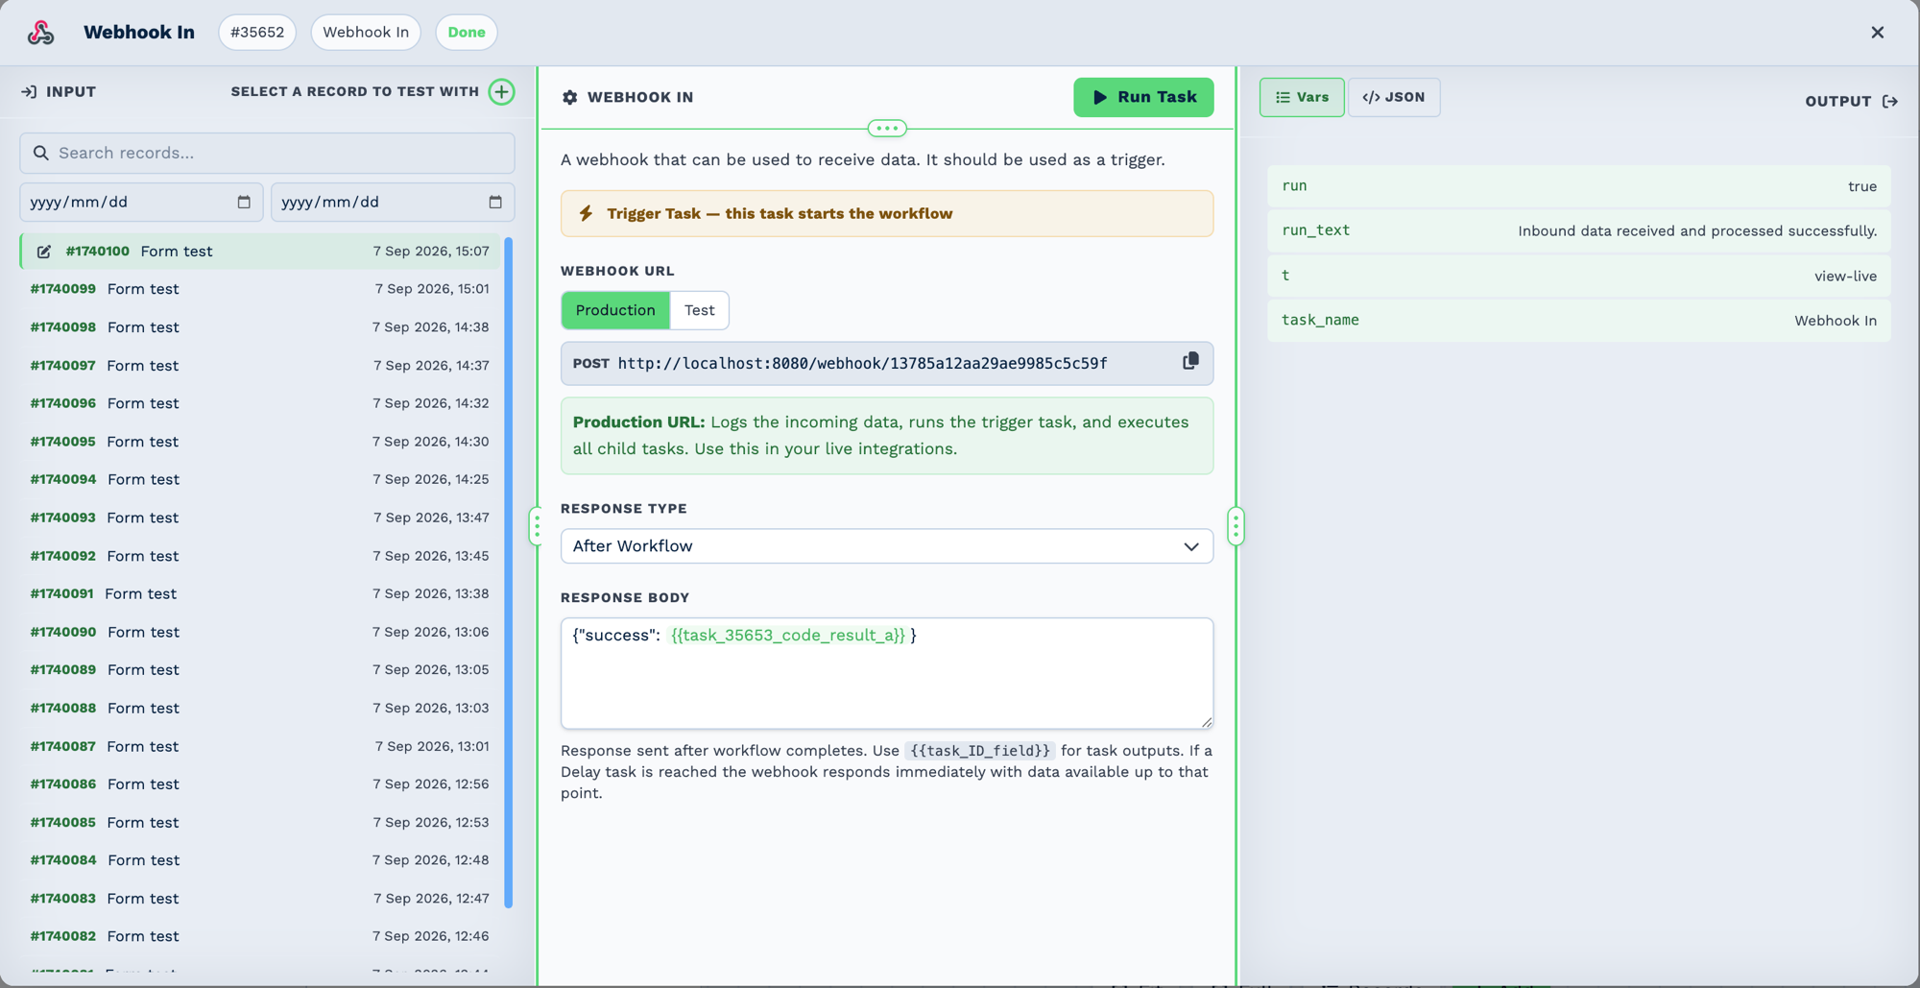This screenshot has width=1920, height=988.
Task: Click edit icon on record #1740100
Action: coord(44,252)
